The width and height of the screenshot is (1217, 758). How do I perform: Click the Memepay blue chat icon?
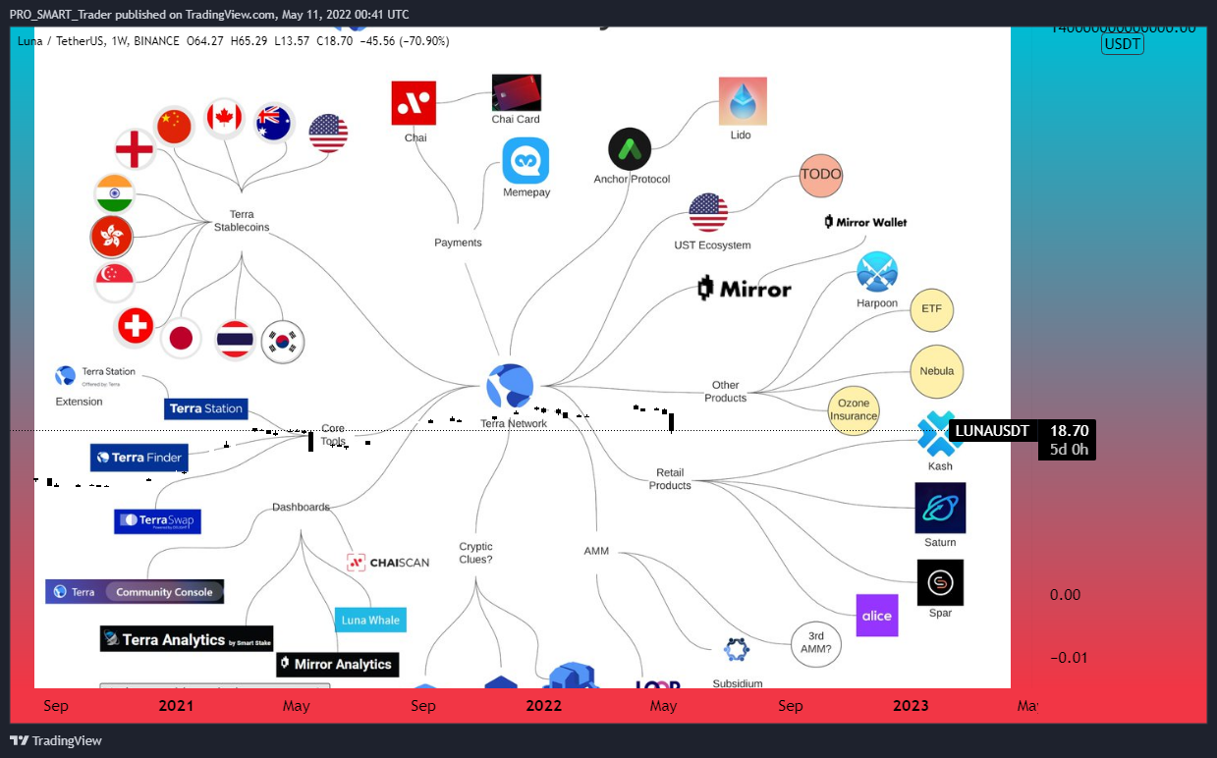click(526, 160)
